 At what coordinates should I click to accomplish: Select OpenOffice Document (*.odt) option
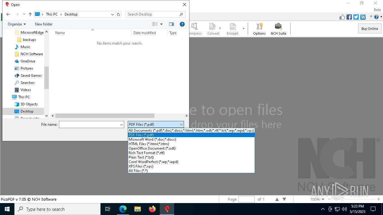pos(191,148)
